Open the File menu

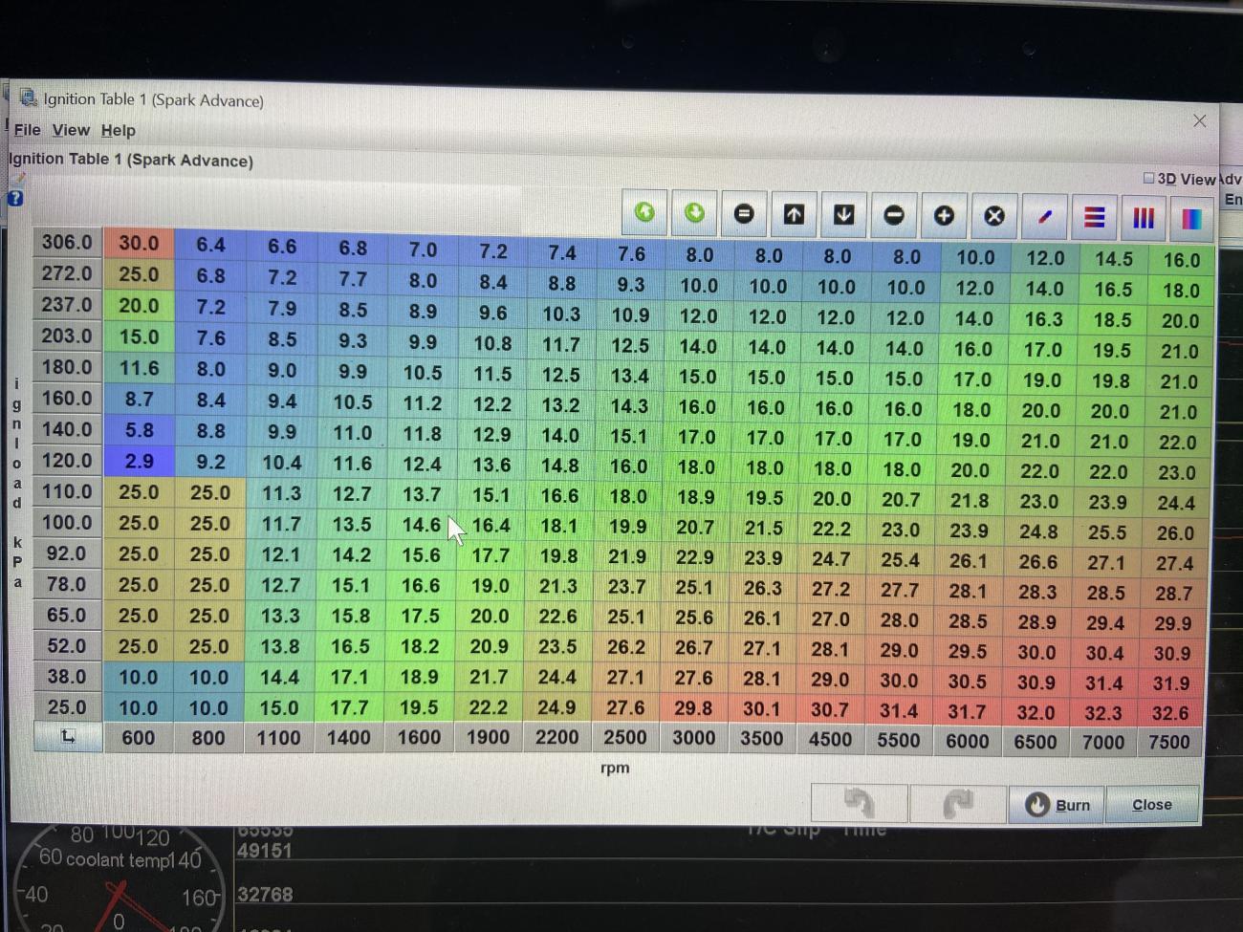point(27,130)
